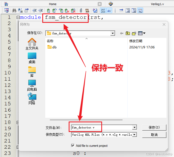Open the file name dropdown arrow
The width and height of the screenshot is (174, 157).
pos(134,127)
